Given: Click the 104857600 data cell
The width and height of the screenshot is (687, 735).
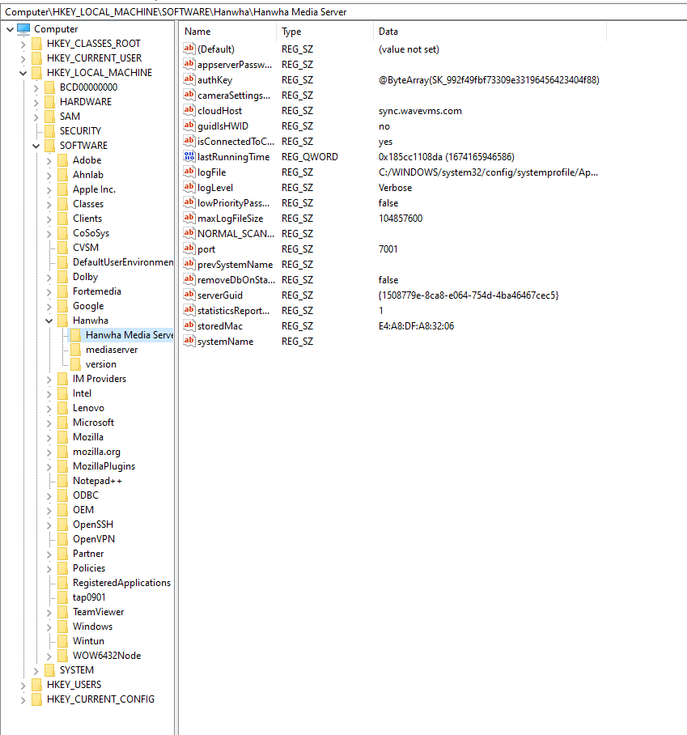Looking at the screenshot, I should (x=401, y=218).
